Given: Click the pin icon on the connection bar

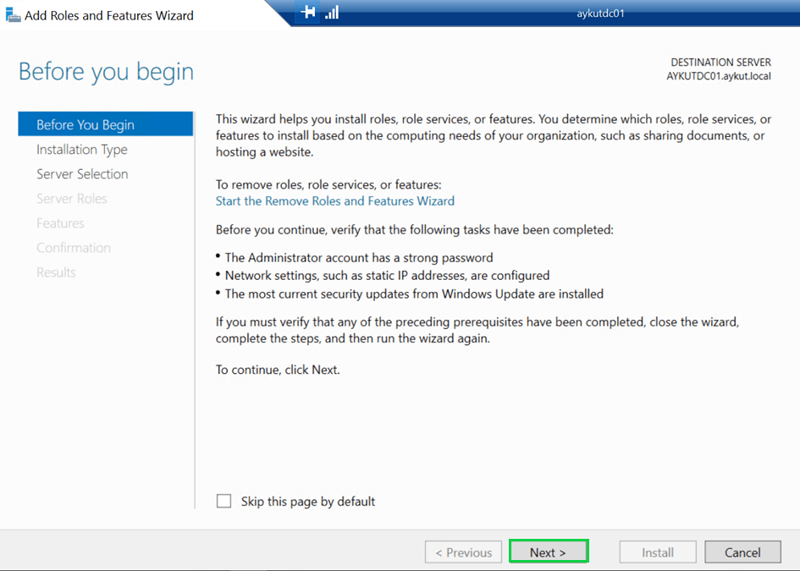Looking at the screenshot, I should click(309, 13).
